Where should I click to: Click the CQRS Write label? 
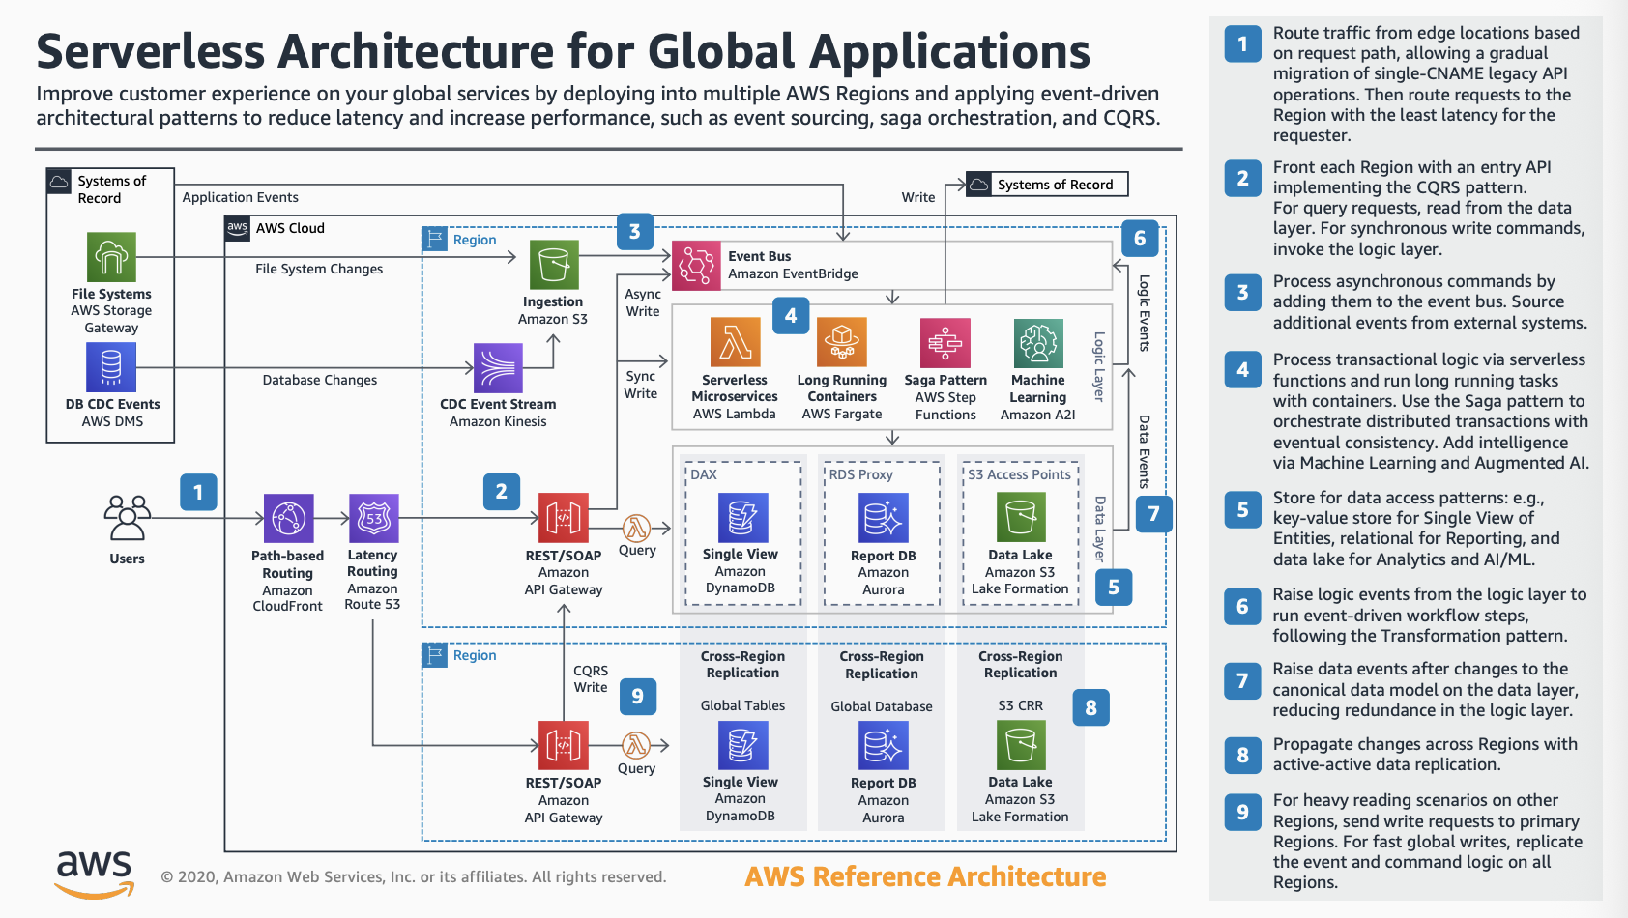(x=591, y=678)
